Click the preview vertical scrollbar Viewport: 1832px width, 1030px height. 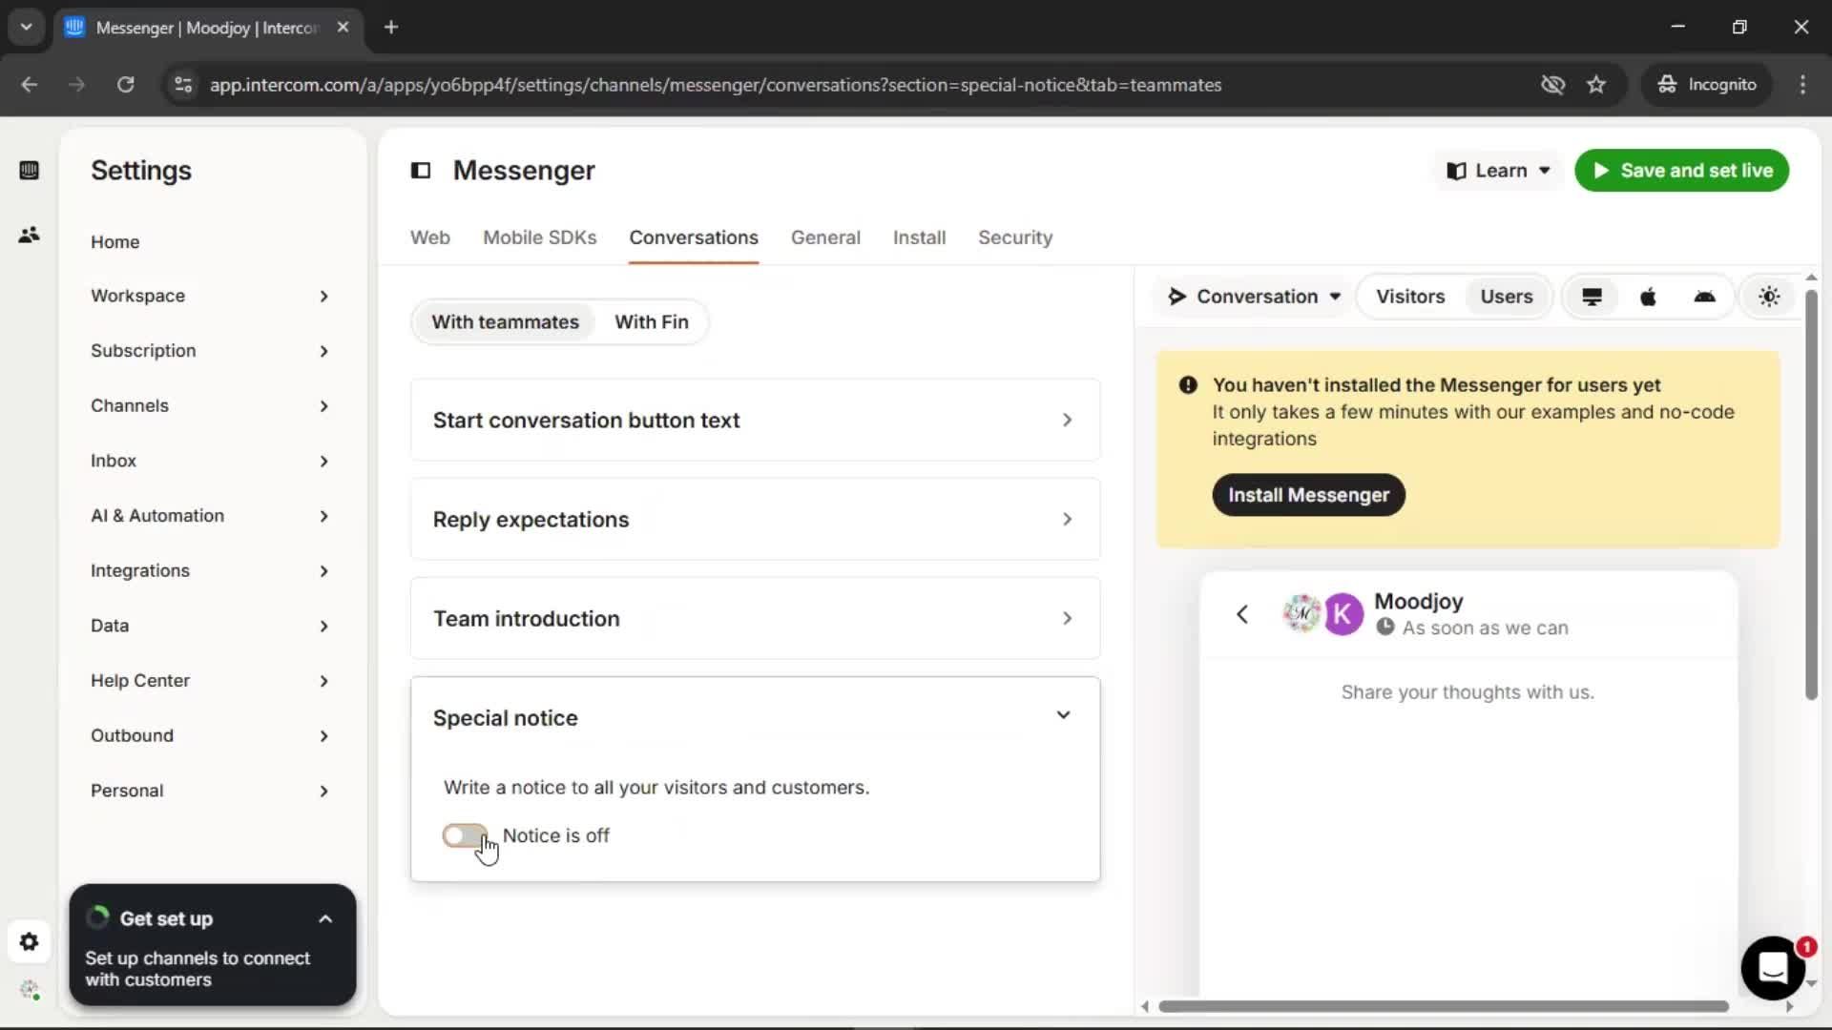[1811, 494]
